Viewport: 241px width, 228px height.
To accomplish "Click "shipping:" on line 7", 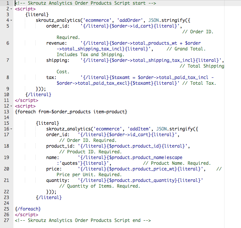I will tap(58, 60).
